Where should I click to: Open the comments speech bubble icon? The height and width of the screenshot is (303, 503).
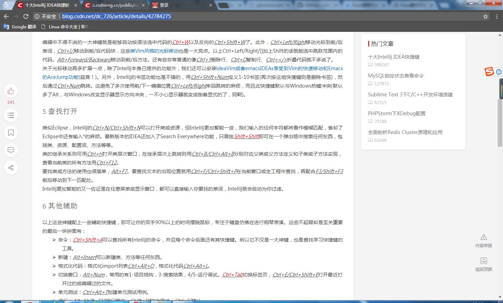11,150
